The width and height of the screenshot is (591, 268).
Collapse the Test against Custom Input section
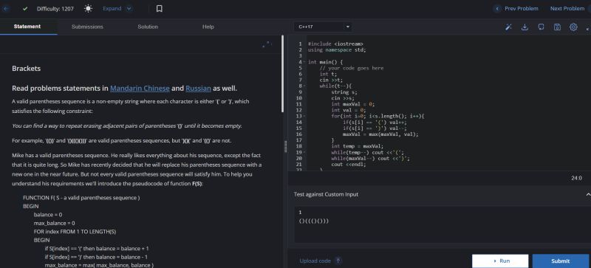pos(587,194)
